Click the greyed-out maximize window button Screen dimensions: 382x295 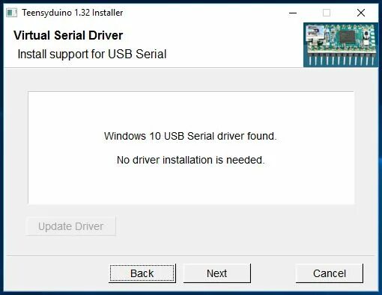tap(327, 13)
